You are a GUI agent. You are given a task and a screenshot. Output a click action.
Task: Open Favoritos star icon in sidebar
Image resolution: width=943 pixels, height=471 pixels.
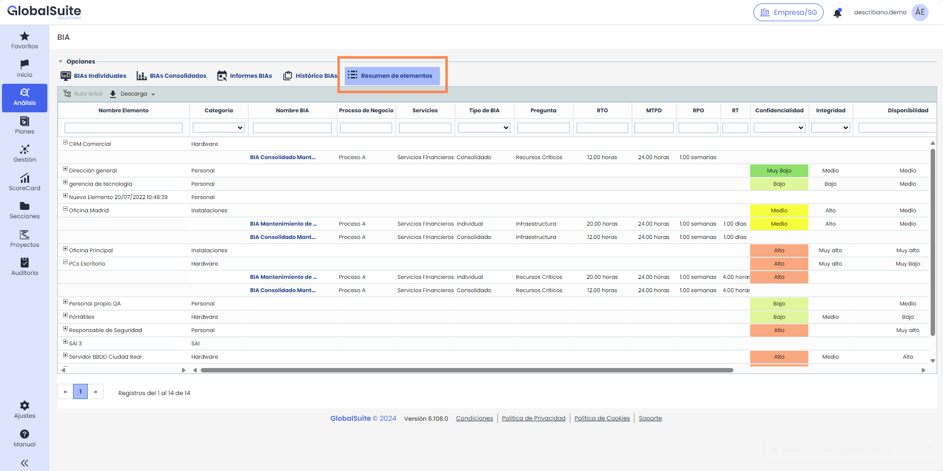pos(25,36)
